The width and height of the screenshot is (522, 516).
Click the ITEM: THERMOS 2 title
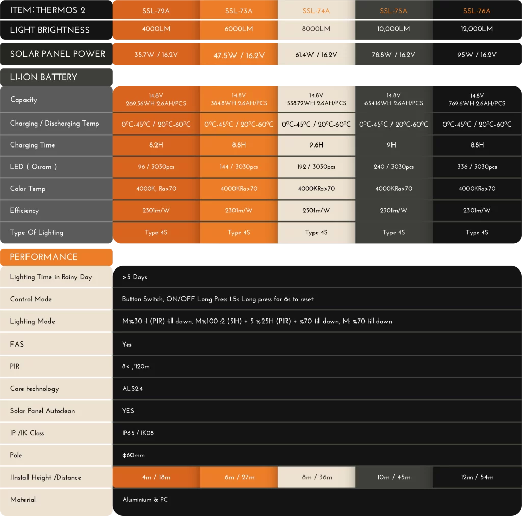[x=47, y=10]
